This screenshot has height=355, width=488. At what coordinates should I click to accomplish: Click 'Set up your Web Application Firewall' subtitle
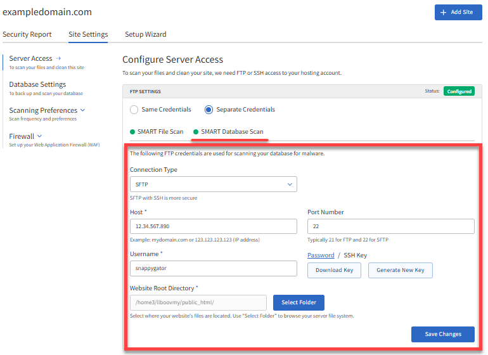tap(55, 145)
